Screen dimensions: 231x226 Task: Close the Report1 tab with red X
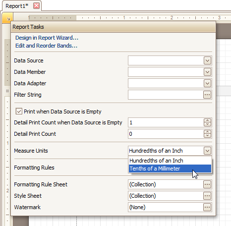[36, 6]
